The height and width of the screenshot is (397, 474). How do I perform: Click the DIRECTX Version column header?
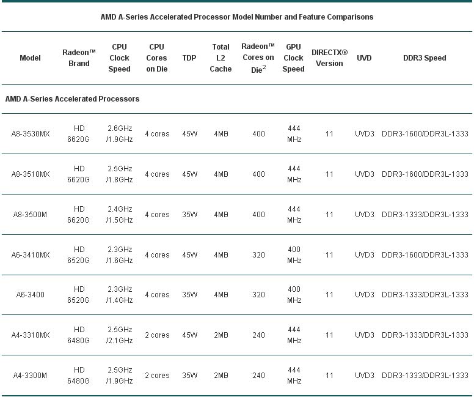point(329,58)
